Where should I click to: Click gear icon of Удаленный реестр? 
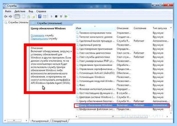coord(77,45)
